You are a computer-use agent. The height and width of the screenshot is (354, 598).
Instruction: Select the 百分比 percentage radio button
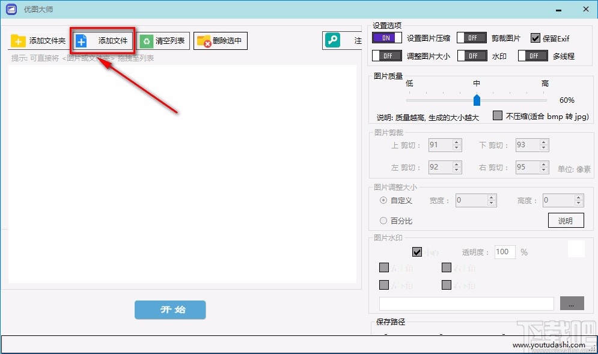[x=383, y=221]
